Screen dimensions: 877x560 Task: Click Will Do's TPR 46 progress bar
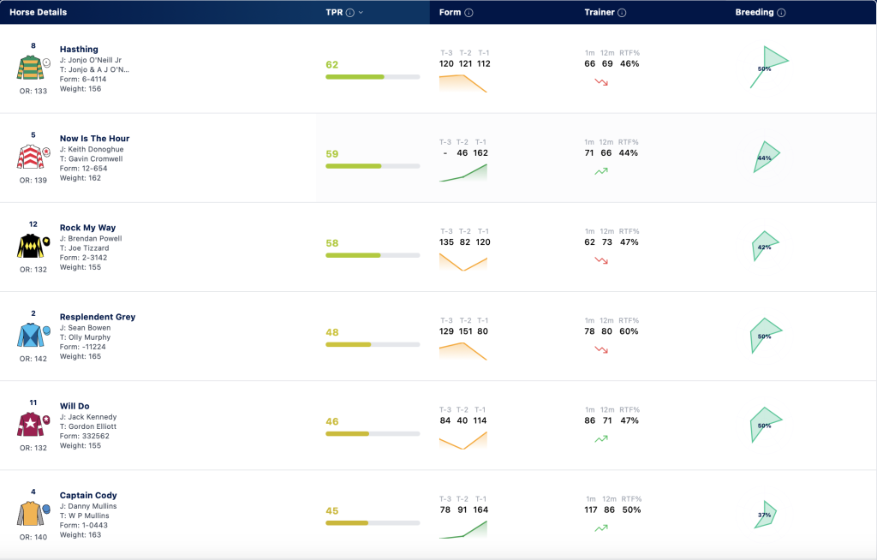(x=373, y=433)
